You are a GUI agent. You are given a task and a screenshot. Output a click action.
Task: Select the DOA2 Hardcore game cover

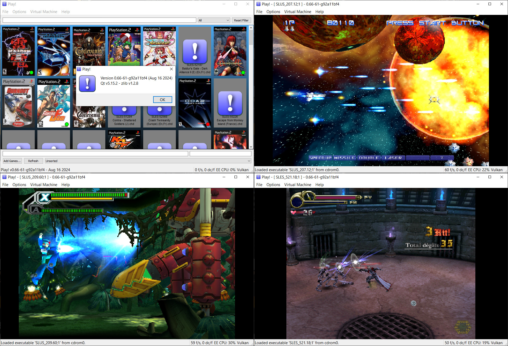195,103
